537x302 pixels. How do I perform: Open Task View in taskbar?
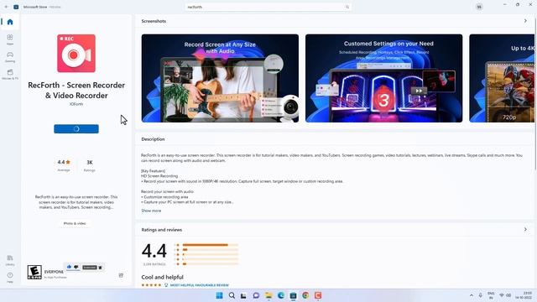[x=243, y=295]
